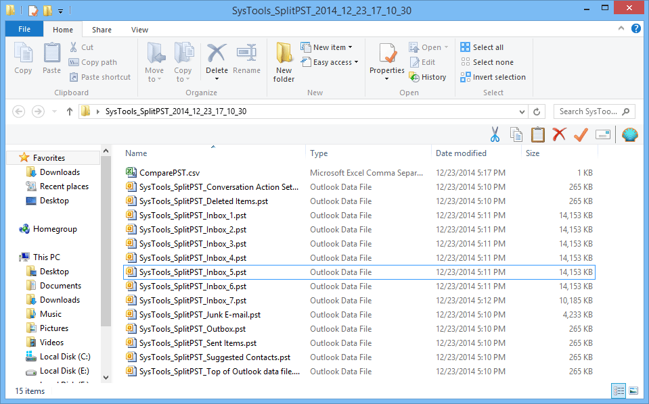Open the Help question mark button
649x404 pixels.
[636, 28]
